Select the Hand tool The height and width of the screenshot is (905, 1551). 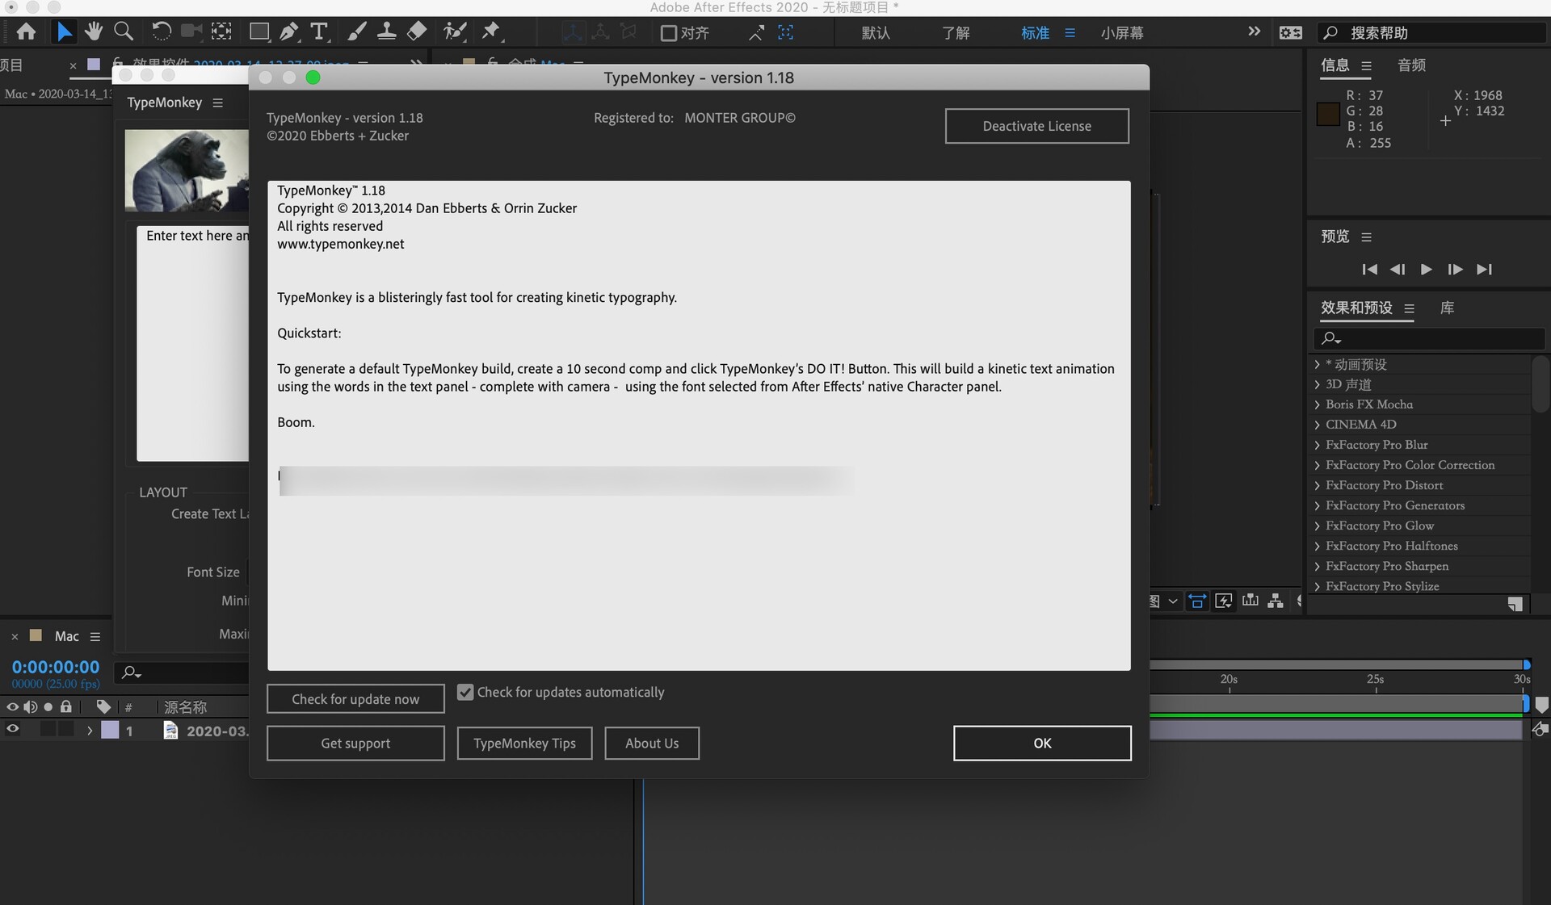pos(94,32)
